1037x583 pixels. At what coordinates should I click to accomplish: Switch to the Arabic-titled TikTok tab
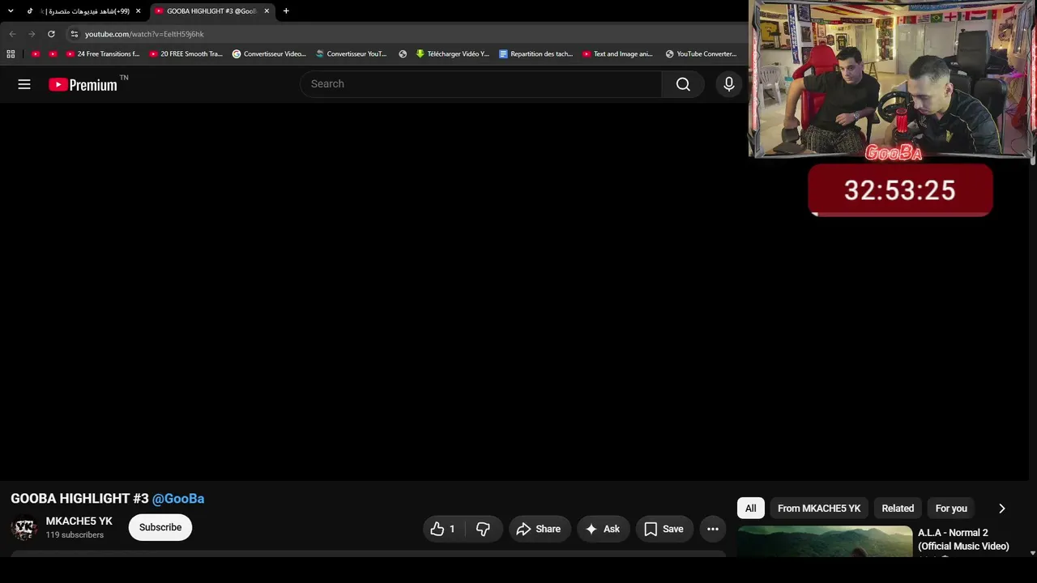pyautogui.click(x=83, y=11)
